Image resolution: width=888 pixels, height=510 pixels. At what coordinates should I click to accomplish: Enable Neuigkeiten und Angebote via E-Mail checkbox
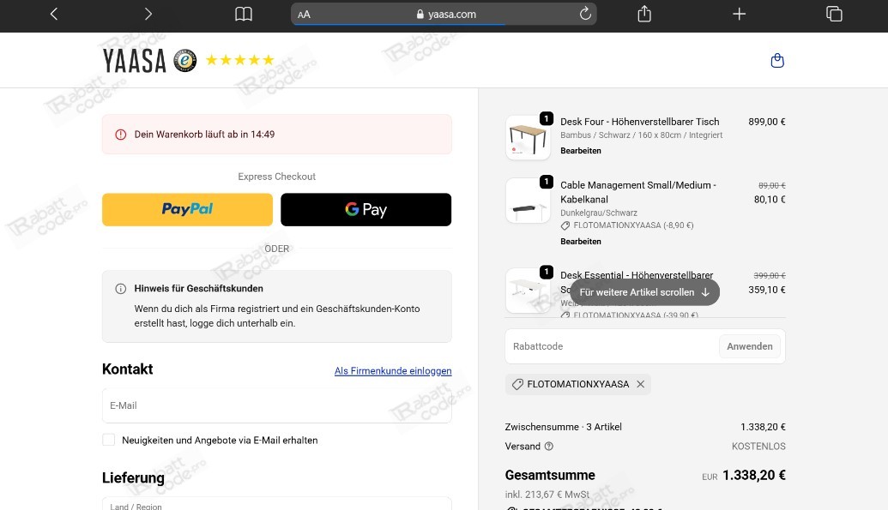109,440
